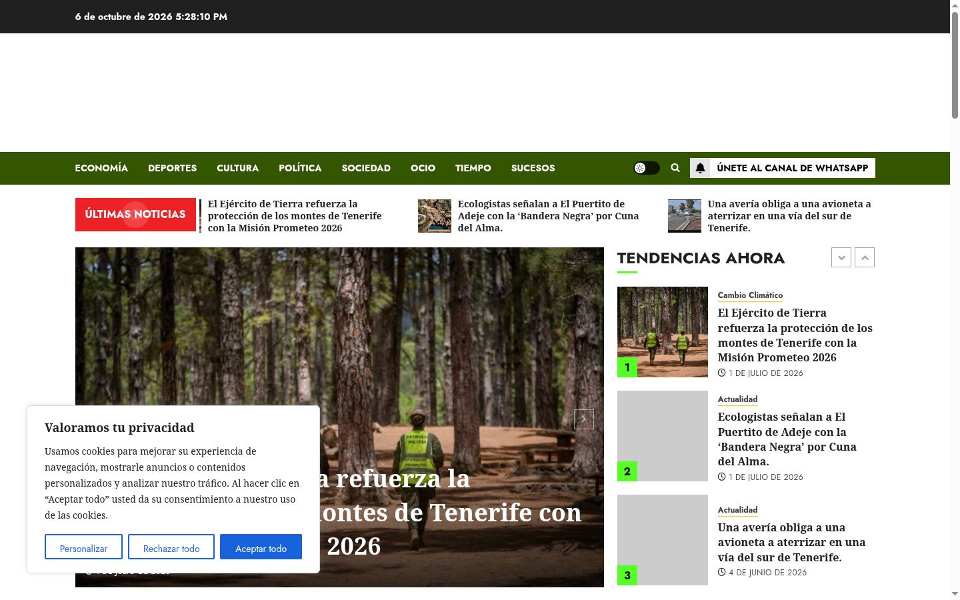The image size is (960, 600).
Task: Select the Política menu item
Action: tap(300, 168)
